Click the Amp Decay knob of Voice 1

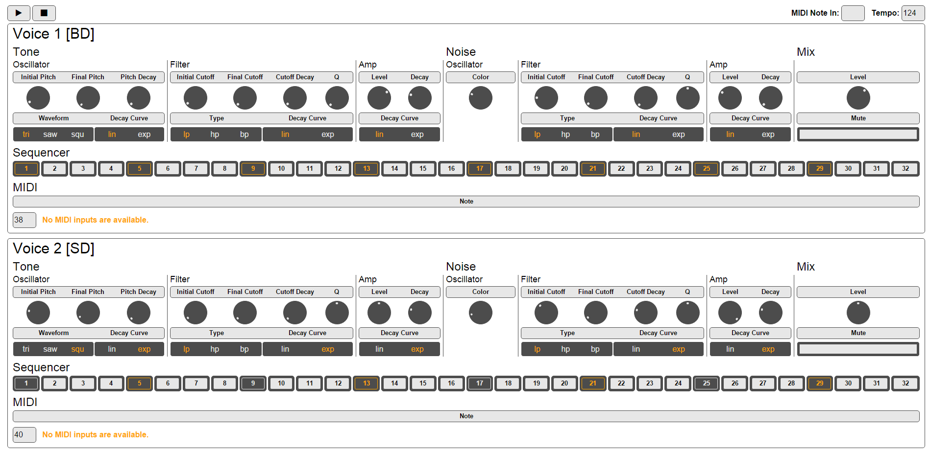419,97
